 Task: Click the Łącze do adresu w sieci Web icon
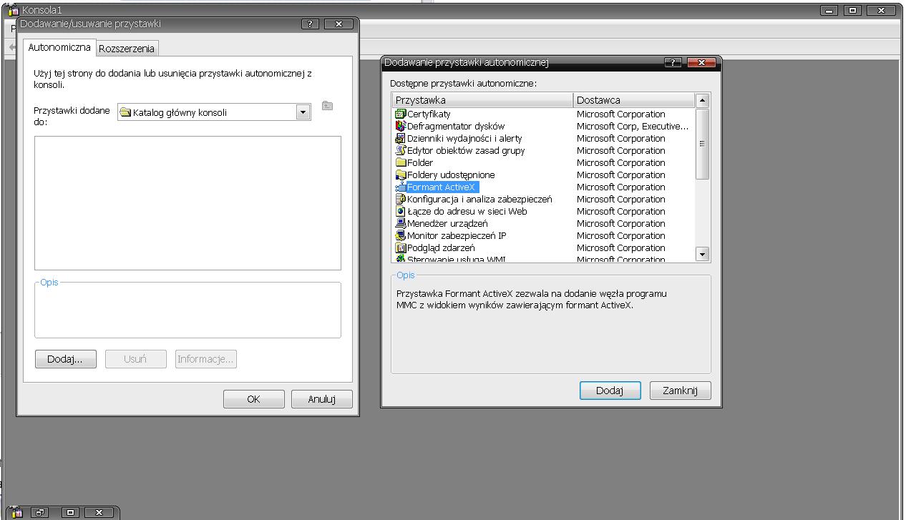[x=401, y=211]
